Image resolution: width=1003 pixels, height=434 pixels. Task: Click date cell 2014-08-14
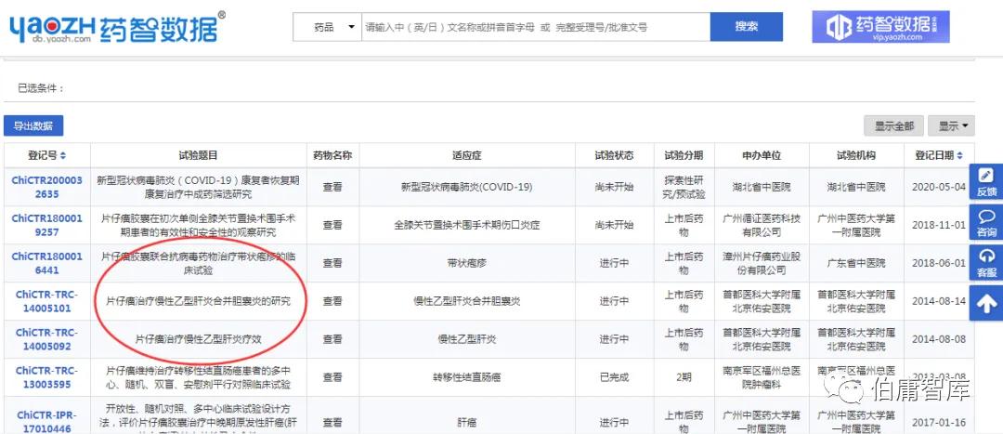938,301
